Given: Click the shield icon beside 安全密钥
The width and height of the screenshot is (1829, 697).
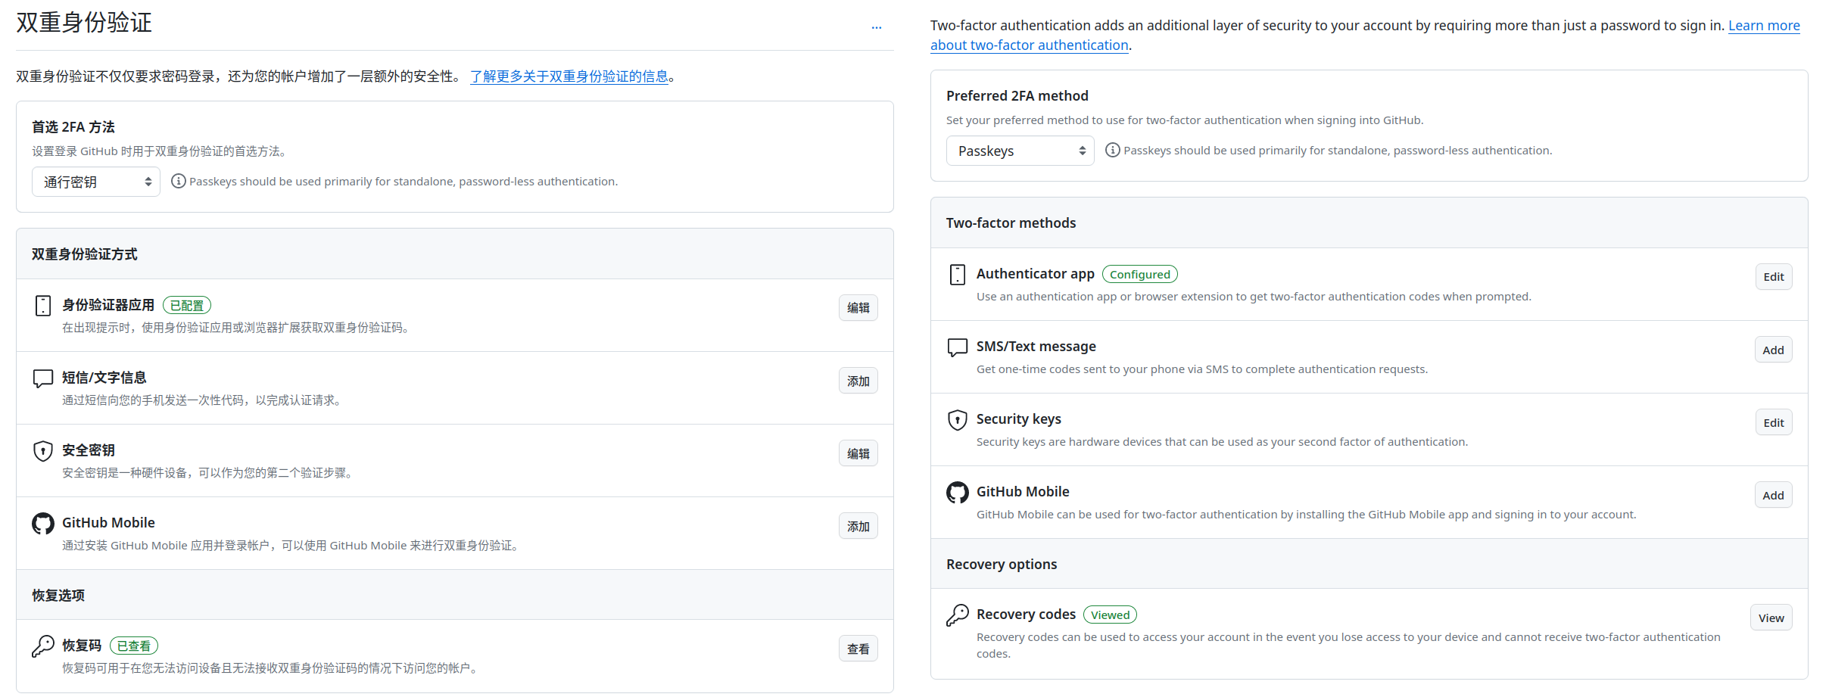Looking at the screenshot, I should pyautogui.click(x=43, y=451).
